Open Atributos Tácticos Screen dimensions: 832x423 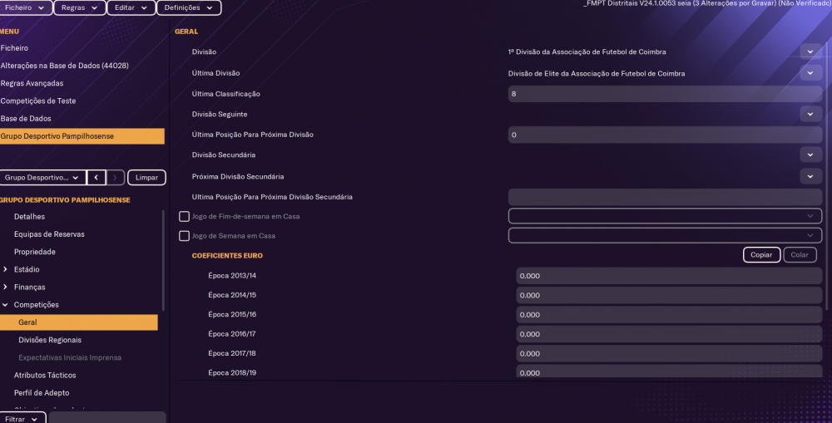(45, 375)
